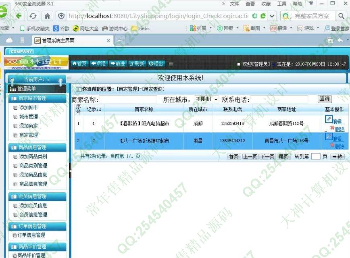Open 添加会员信息 in sidebar
350x258 pixels.
coord(33,206)
